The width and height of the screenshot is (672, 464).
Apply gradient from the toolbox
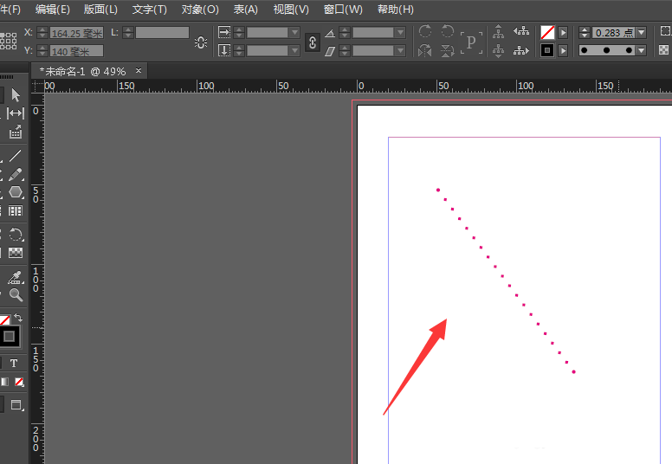tap(4, 382)
